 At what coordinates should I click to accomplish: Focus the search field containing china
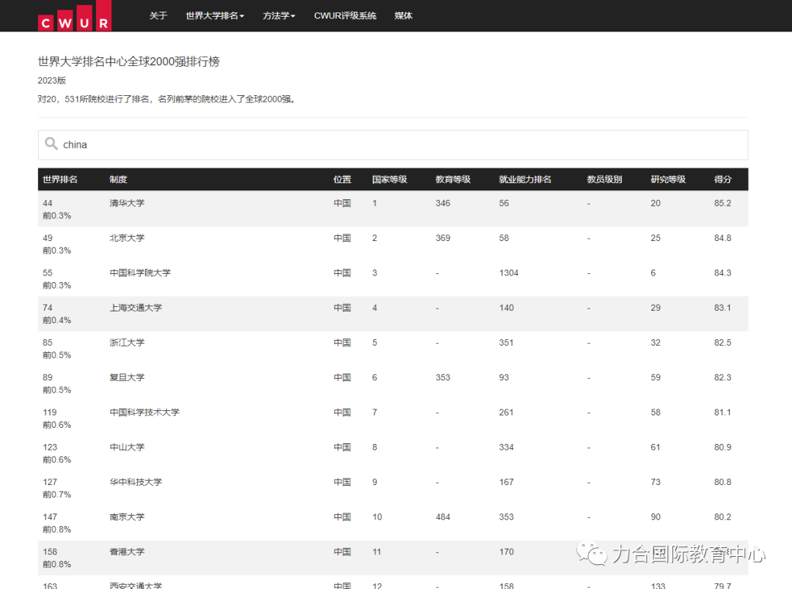click(x=393, y=145)
